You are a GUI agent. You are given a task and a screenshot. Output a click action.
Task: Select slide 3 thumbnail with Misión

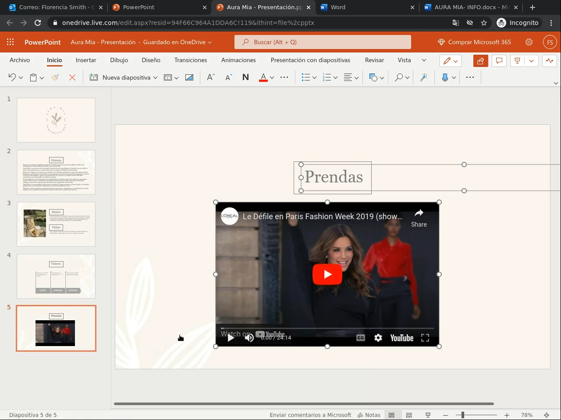[56, 224]
